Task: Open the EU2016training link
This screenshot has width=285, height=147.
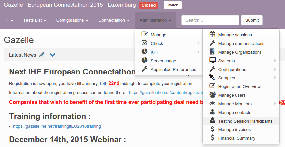Action: pos(57,126)
